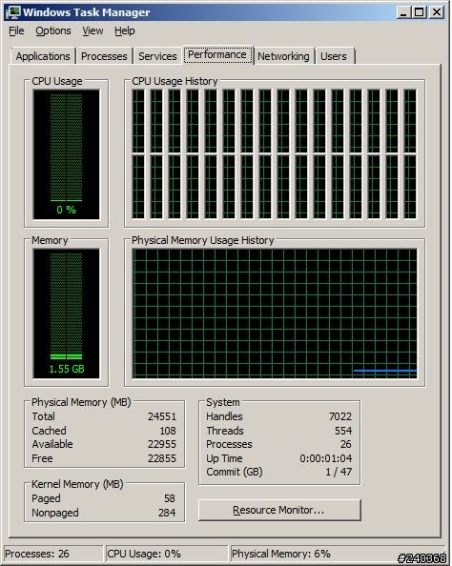Click the Handles value 7022
This screenshot has width=452, height=566.
pos(340,416)
